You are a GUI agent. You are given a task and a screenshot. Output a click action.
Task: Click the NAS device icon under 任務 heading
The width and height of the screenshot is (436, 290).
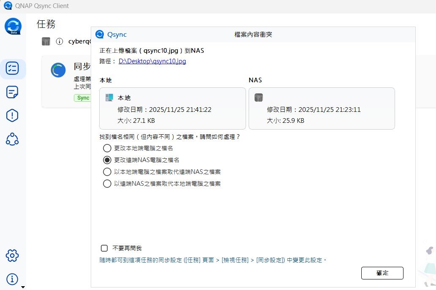[46, 41]
